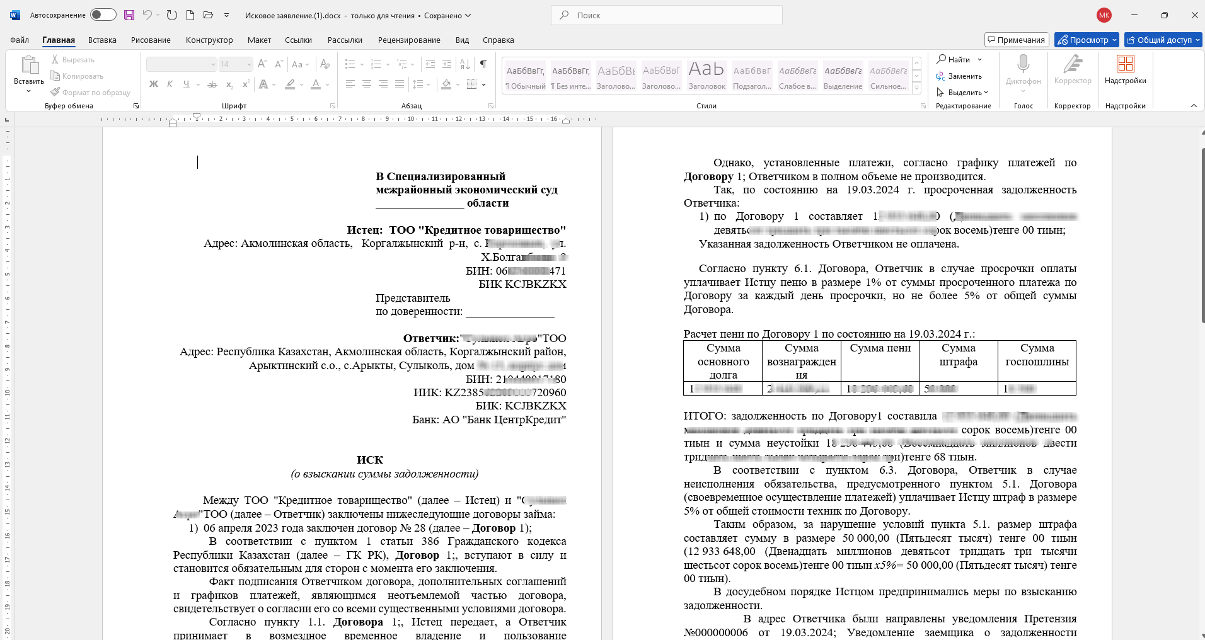The width and height of the screenshot is (1205, 640).
Task: Click the Примечания button
Action: pyautogui.click(x=1017, y=40)
